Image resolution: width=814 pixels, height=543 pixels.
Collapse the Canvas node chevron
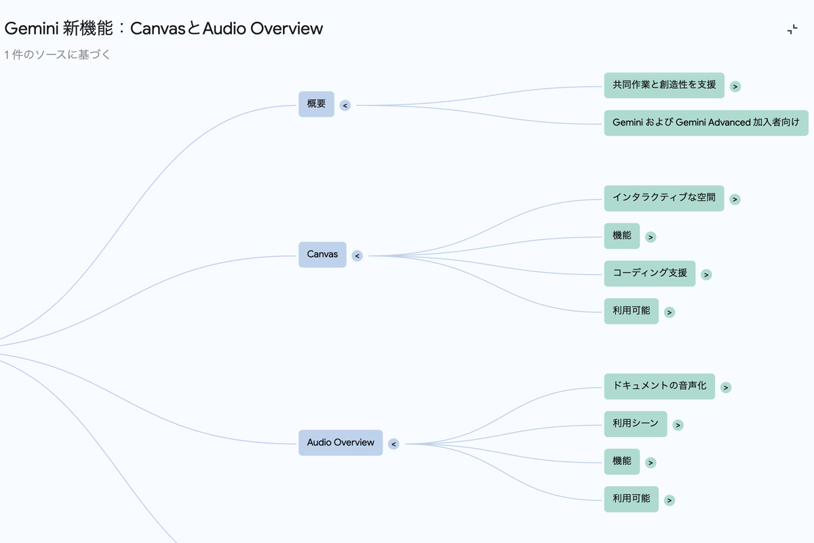pyautogui.click(x=357, y=256)
